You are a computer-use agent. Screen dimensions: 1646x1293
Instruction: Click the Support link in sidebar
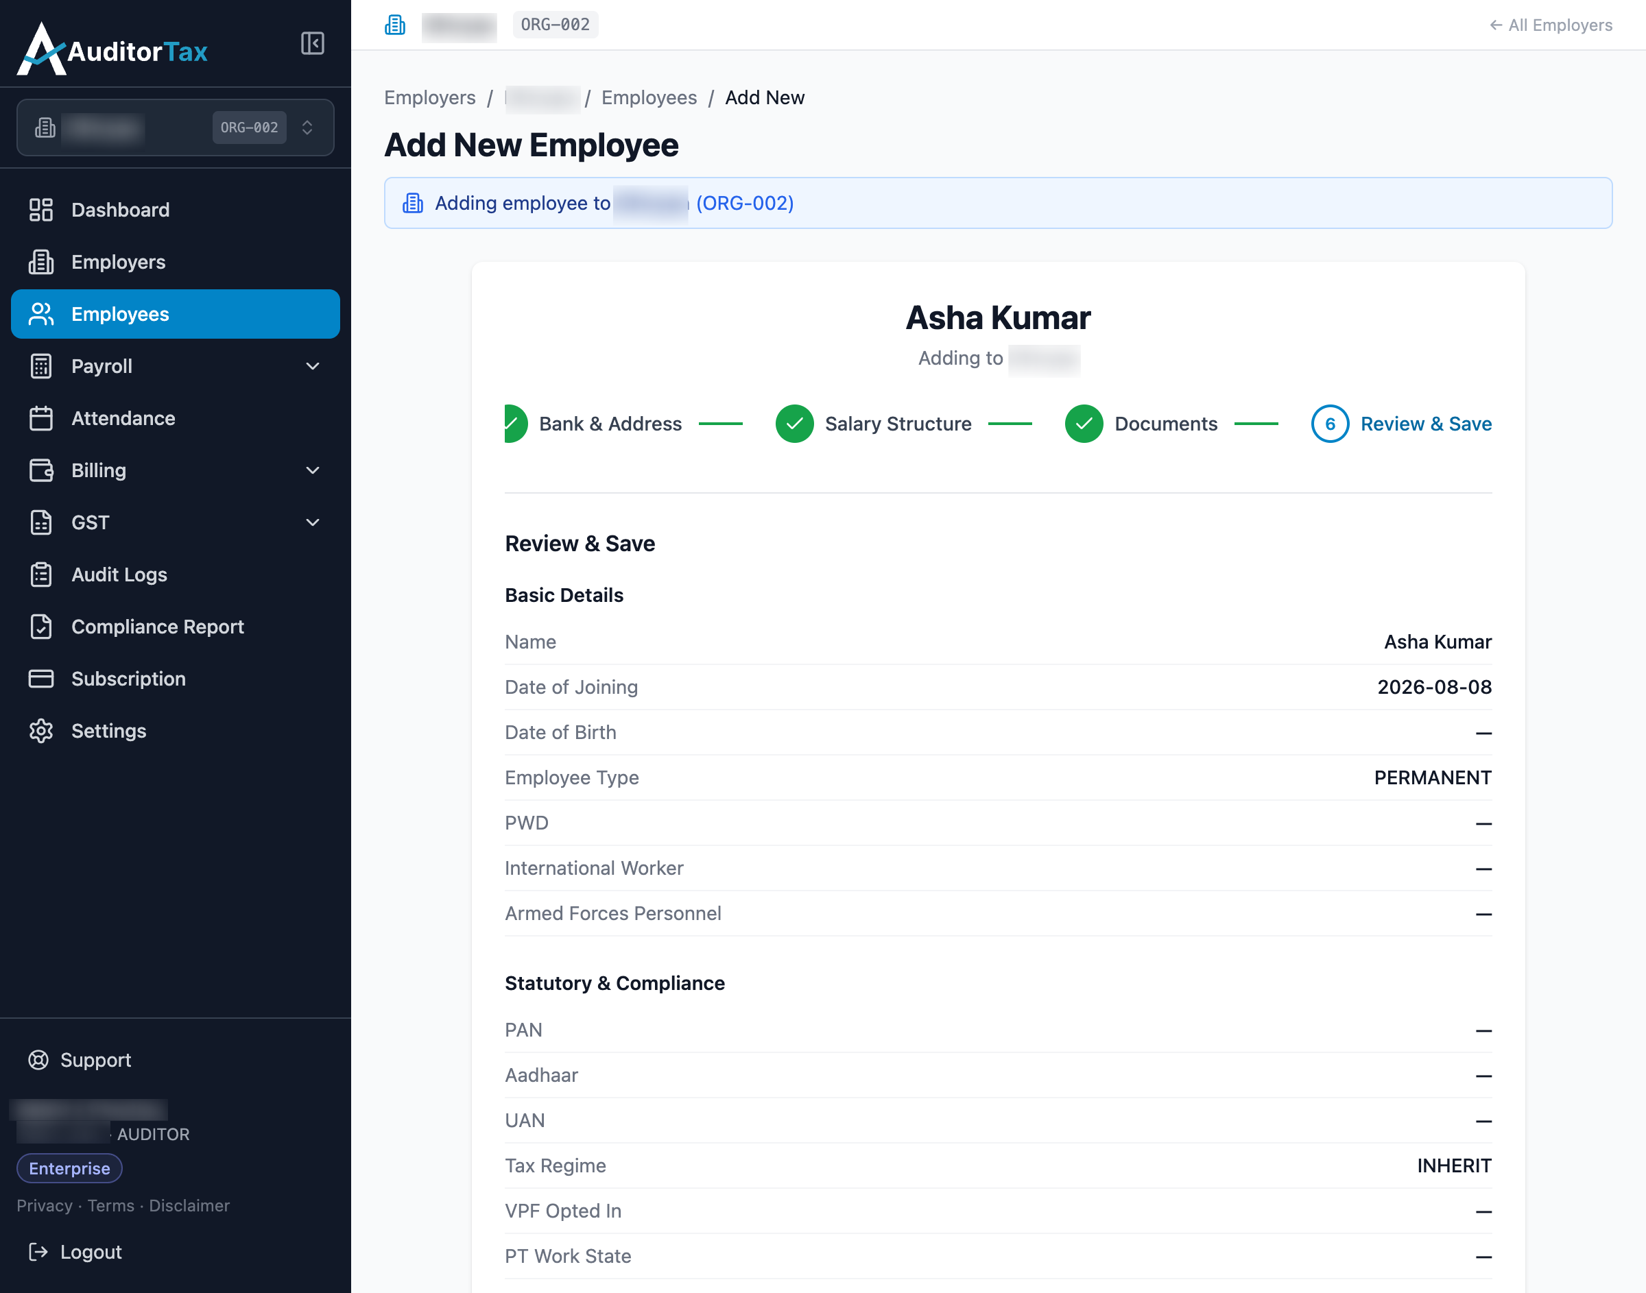pos(80,1060)
